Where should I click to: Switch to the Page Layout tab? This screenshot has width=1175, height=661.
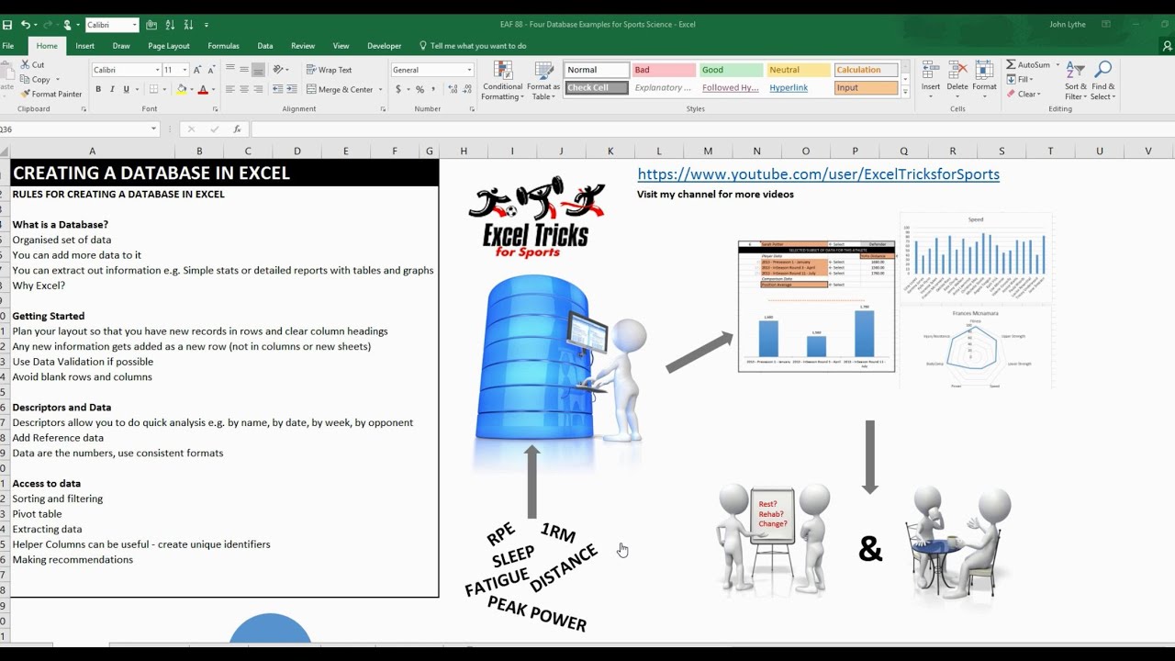click(169, 46)
